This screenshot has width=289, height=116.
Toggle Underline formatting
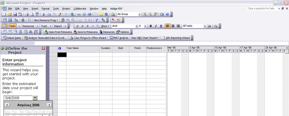click(161, 26)
